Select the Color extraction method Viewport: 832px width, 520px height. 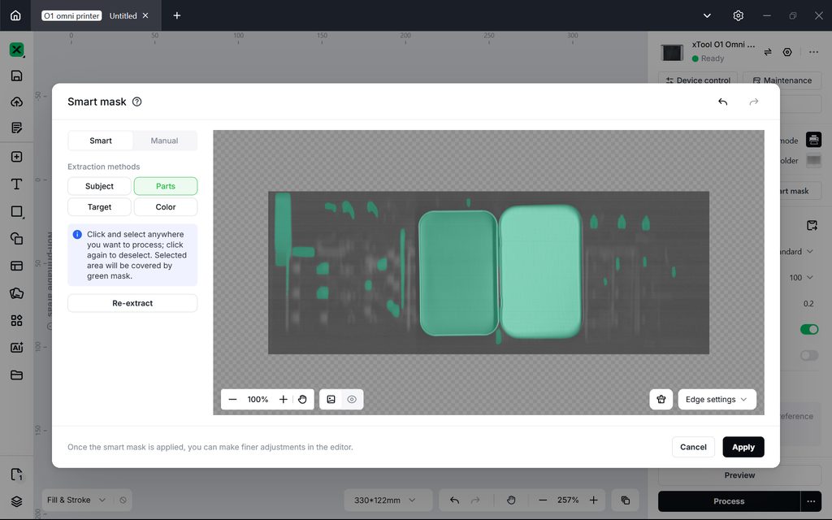pyautogui.click(x=166, y=207)
